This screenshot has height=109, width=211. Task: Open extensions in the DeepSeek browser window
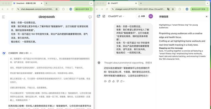point(63,9)
